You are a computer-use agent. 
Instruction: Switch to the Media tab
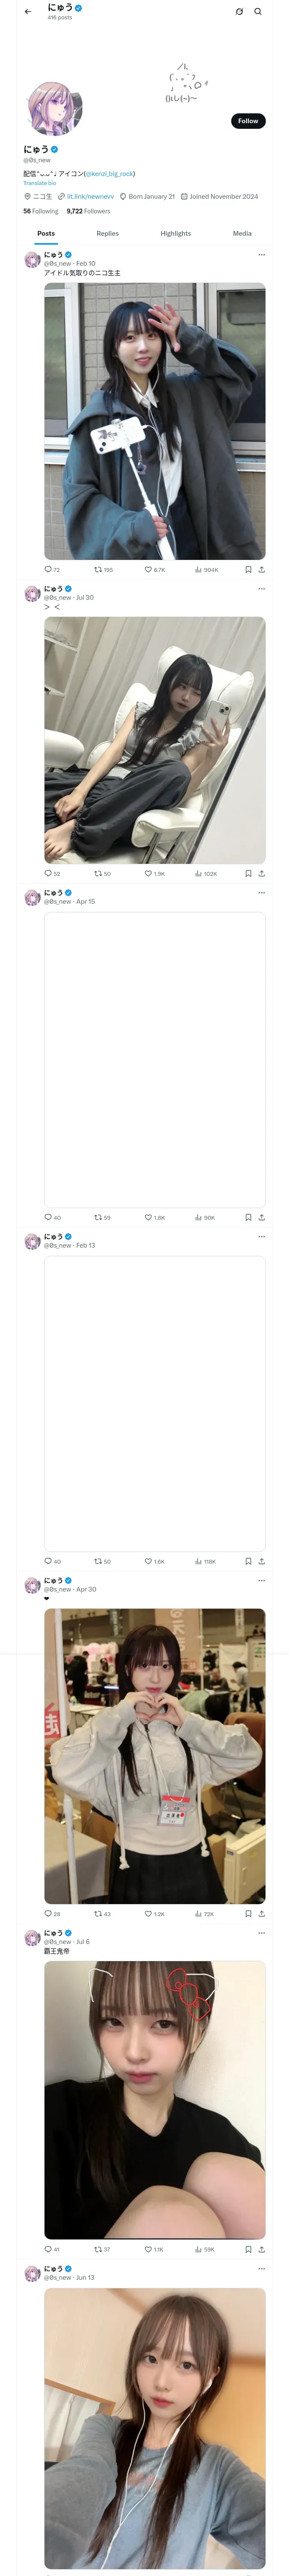coord(242,233)
